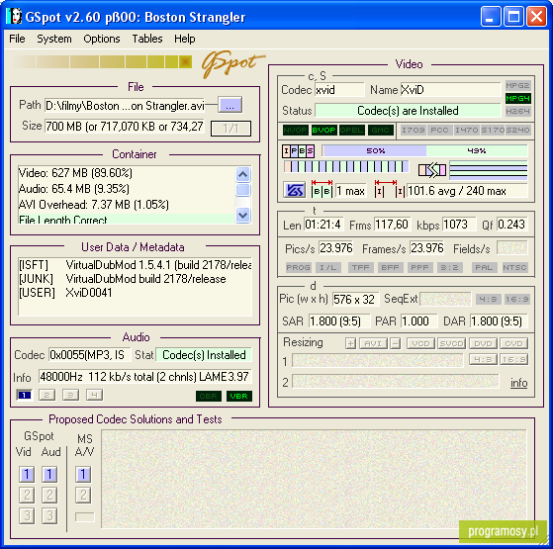Viewport: 553px width, 549px height.
Task: Open the Tables menu
Action: [147, 39]
